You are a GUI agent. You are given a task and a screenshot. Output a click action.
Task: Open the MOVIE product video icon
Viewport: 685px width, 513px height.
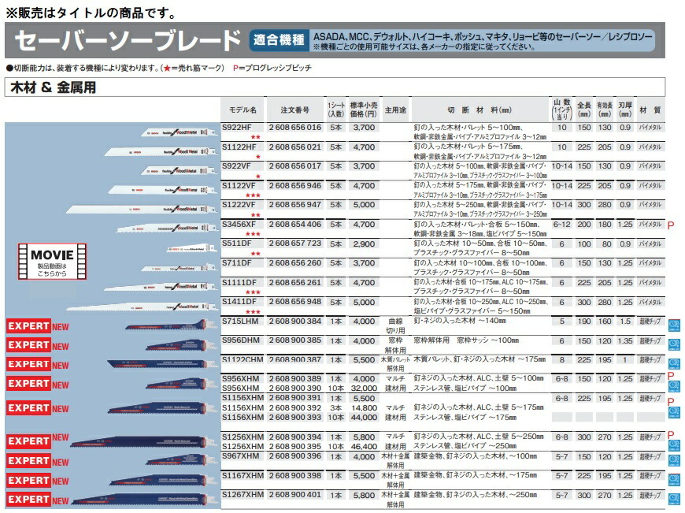click(x=52, y=262)
